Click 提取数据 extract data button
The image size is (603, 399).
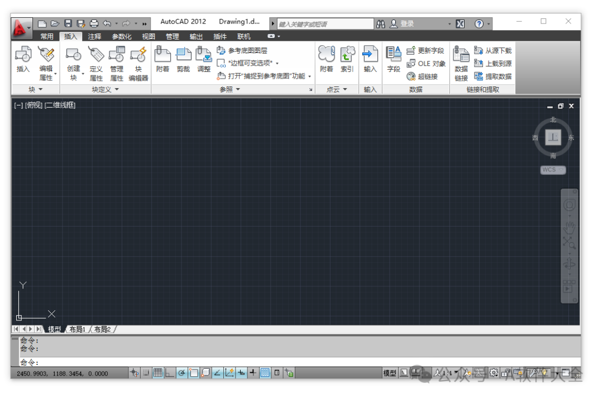pos(493,76)
